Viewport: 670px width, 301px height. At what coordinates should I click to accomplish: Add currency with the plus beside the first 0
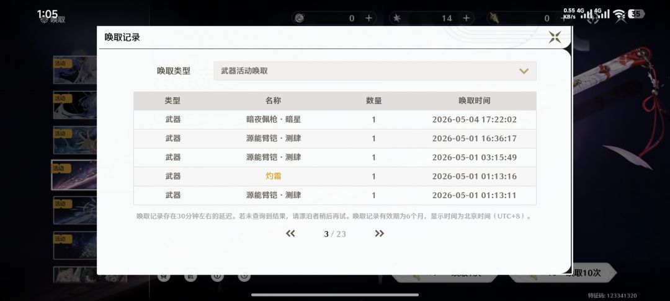coord(368,18)
